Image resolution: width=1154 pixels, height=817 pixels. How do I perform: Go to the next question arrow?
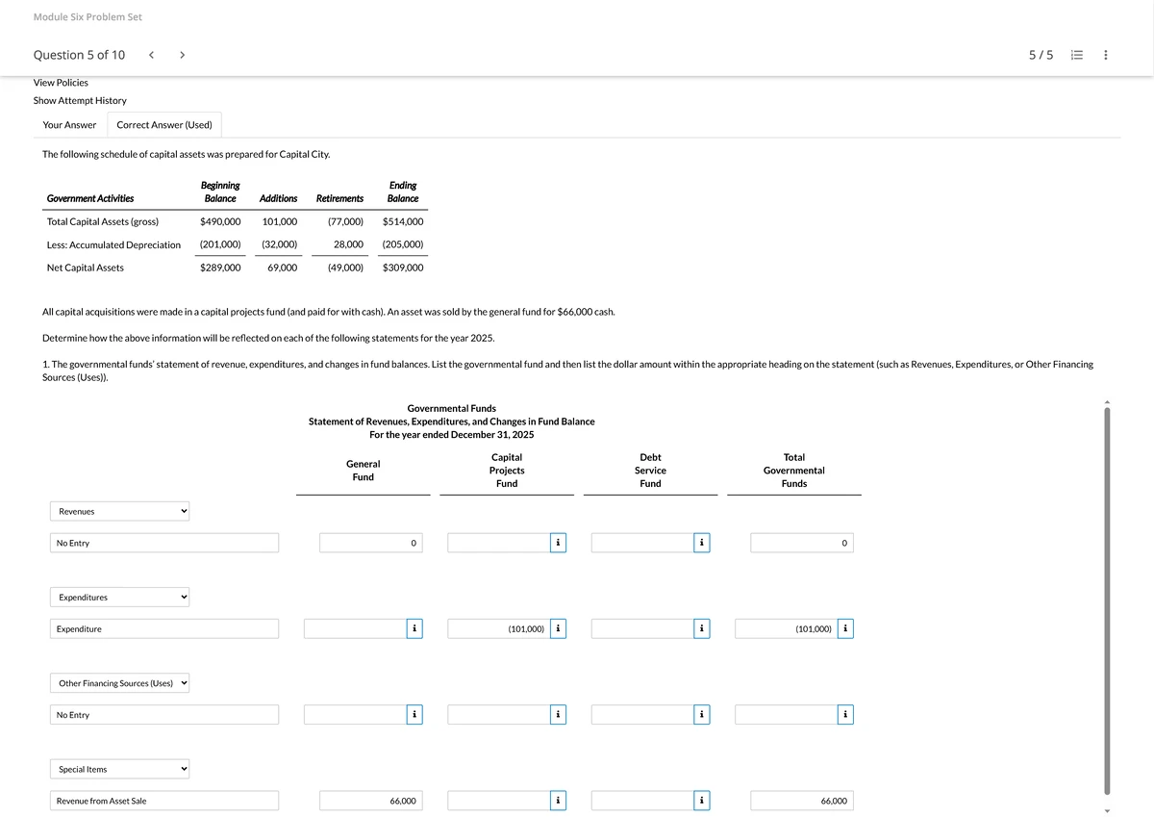[x=183, y=55]
